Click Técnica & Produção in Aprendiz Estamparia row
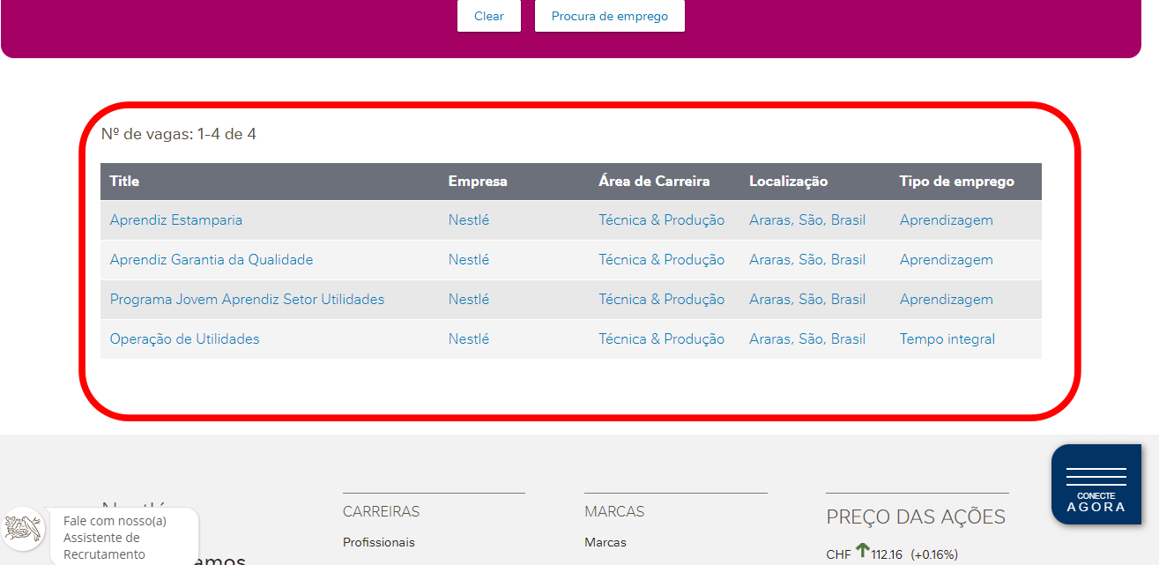1159x565 pixels. [x=661, y=220]
